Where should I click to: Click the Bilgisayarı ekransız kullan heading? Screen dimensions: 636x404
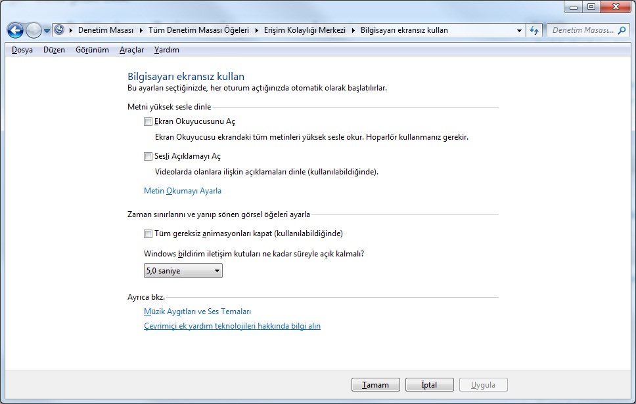pos(186,77)
